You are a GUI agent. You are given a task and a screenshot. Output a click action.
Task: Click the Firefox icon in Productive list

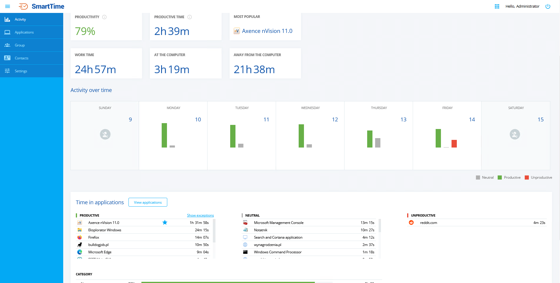pos(80,237)
